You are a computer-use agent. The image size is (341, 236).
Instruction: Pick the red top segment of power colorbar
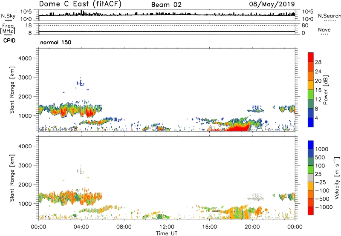pyautogui.click(x=311, y=57)
